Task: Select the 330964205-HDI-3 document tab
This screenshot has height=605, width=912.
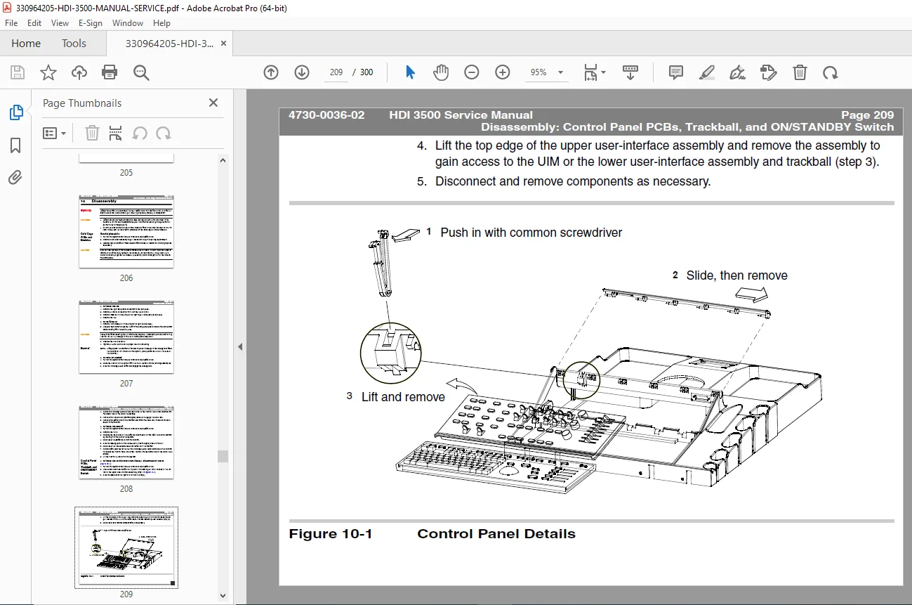Action: click(169, 43)
